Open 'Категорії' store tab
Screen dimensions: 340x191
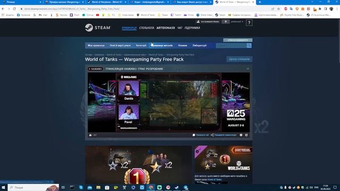141,46
